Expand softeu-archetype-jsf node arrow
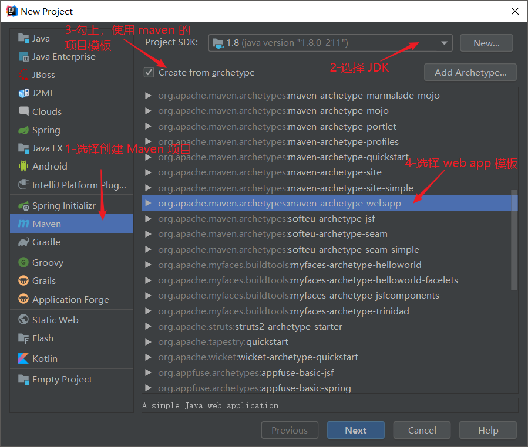This screenshot has width=528, height=447. click(x=148, y=219)
